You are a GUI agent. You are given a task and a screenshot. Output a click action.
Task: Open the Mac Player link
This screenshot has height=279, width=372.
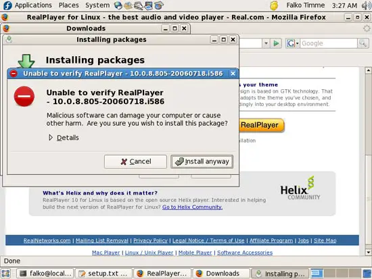coord(106,253)
